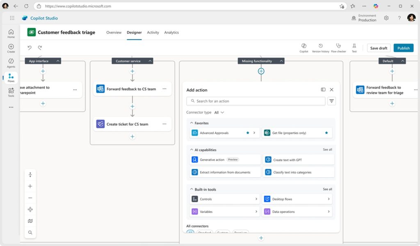Viewport: 420px width, 246px height.
Task: Select the Test icon
Action: [354, 48]
